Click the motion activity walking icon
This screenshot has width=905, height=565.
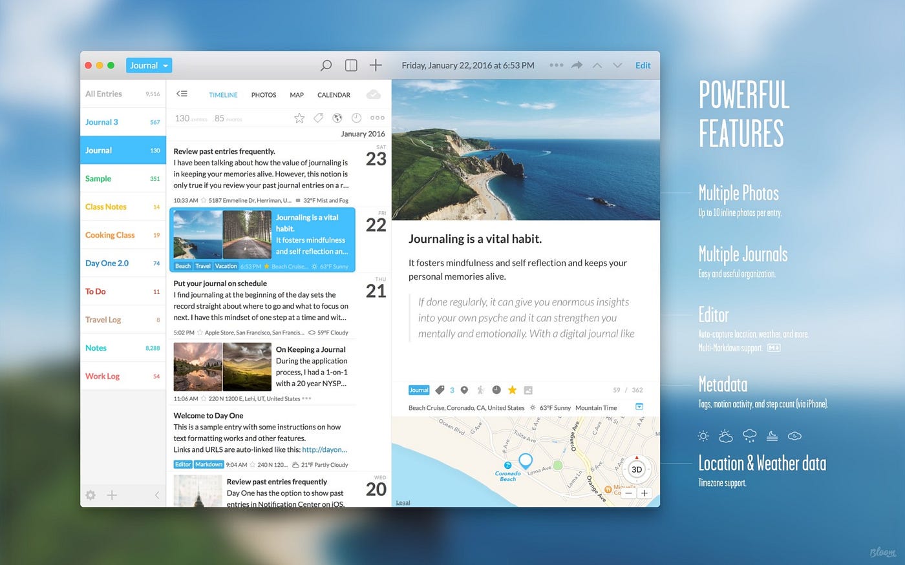[480, 390]
